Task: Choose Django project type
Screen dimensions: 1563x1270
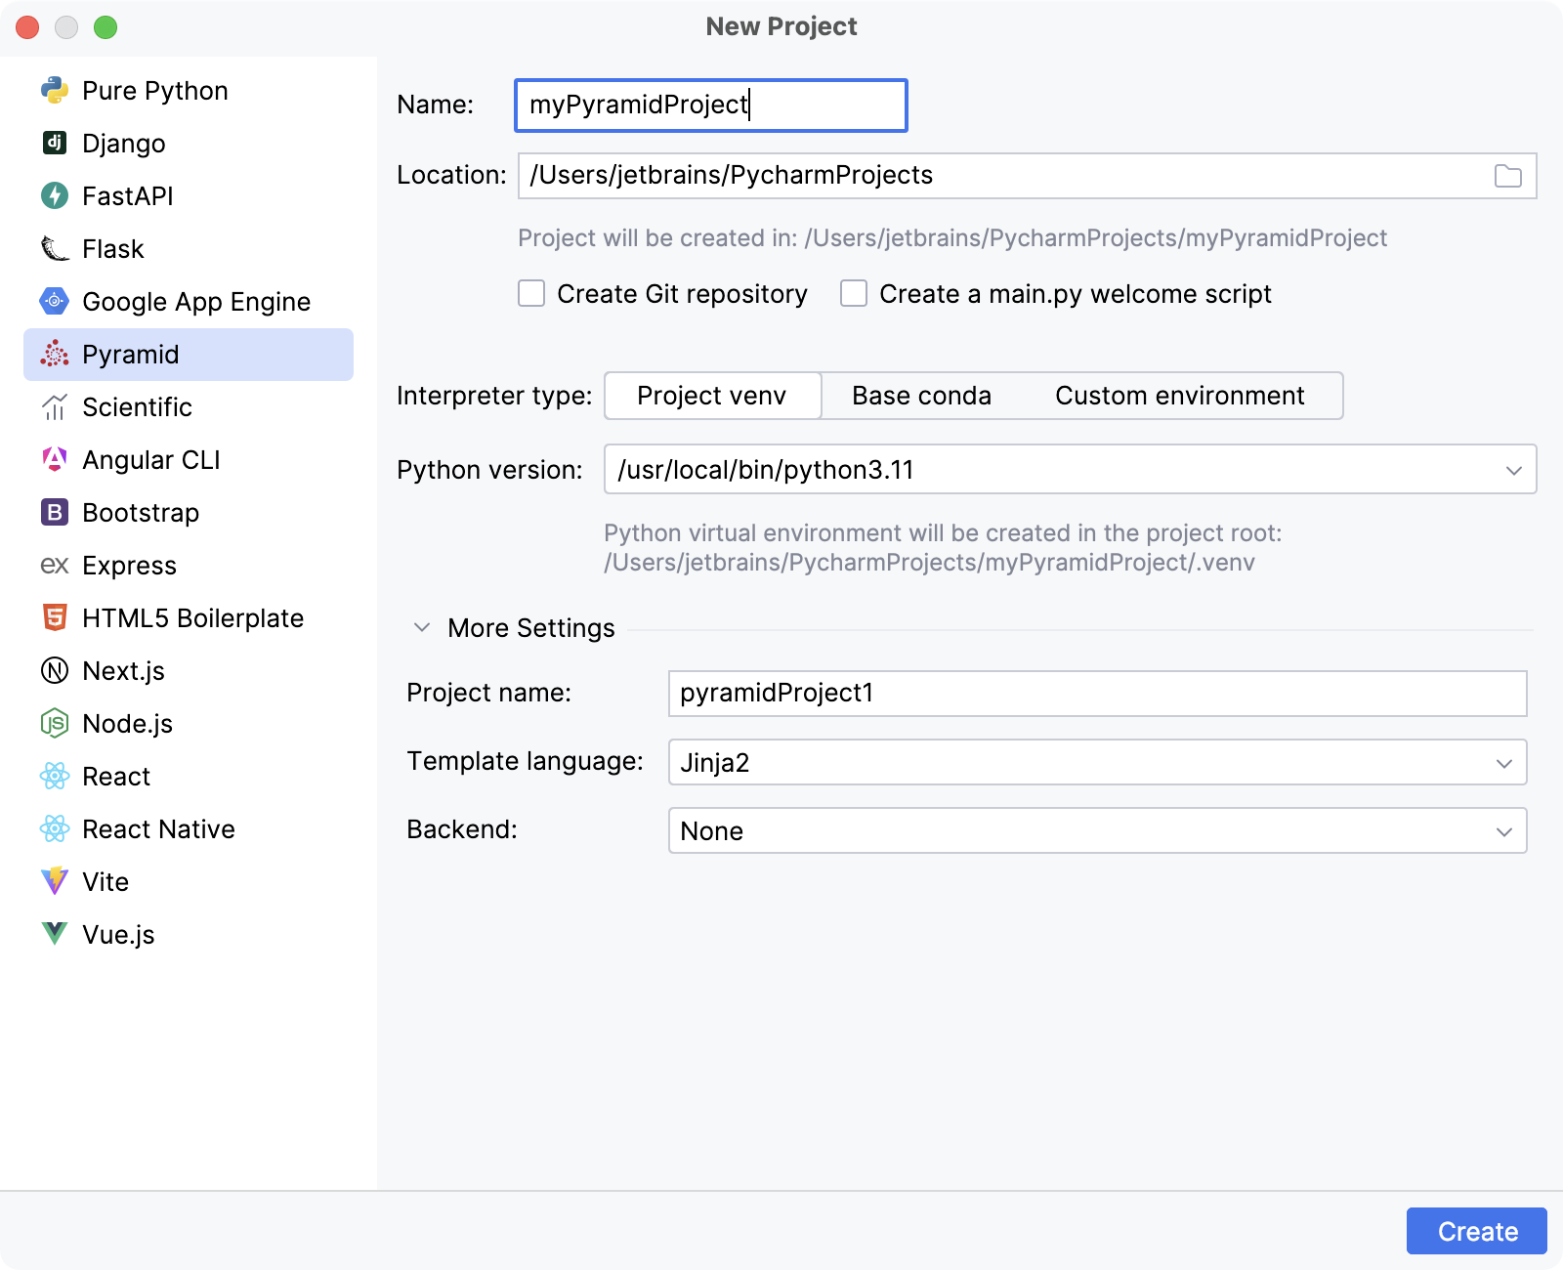Action: click(189, 144)
